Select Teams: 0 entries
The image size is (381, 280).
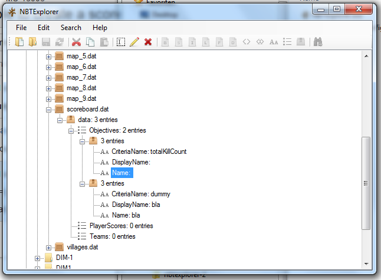tap(112, 236)
